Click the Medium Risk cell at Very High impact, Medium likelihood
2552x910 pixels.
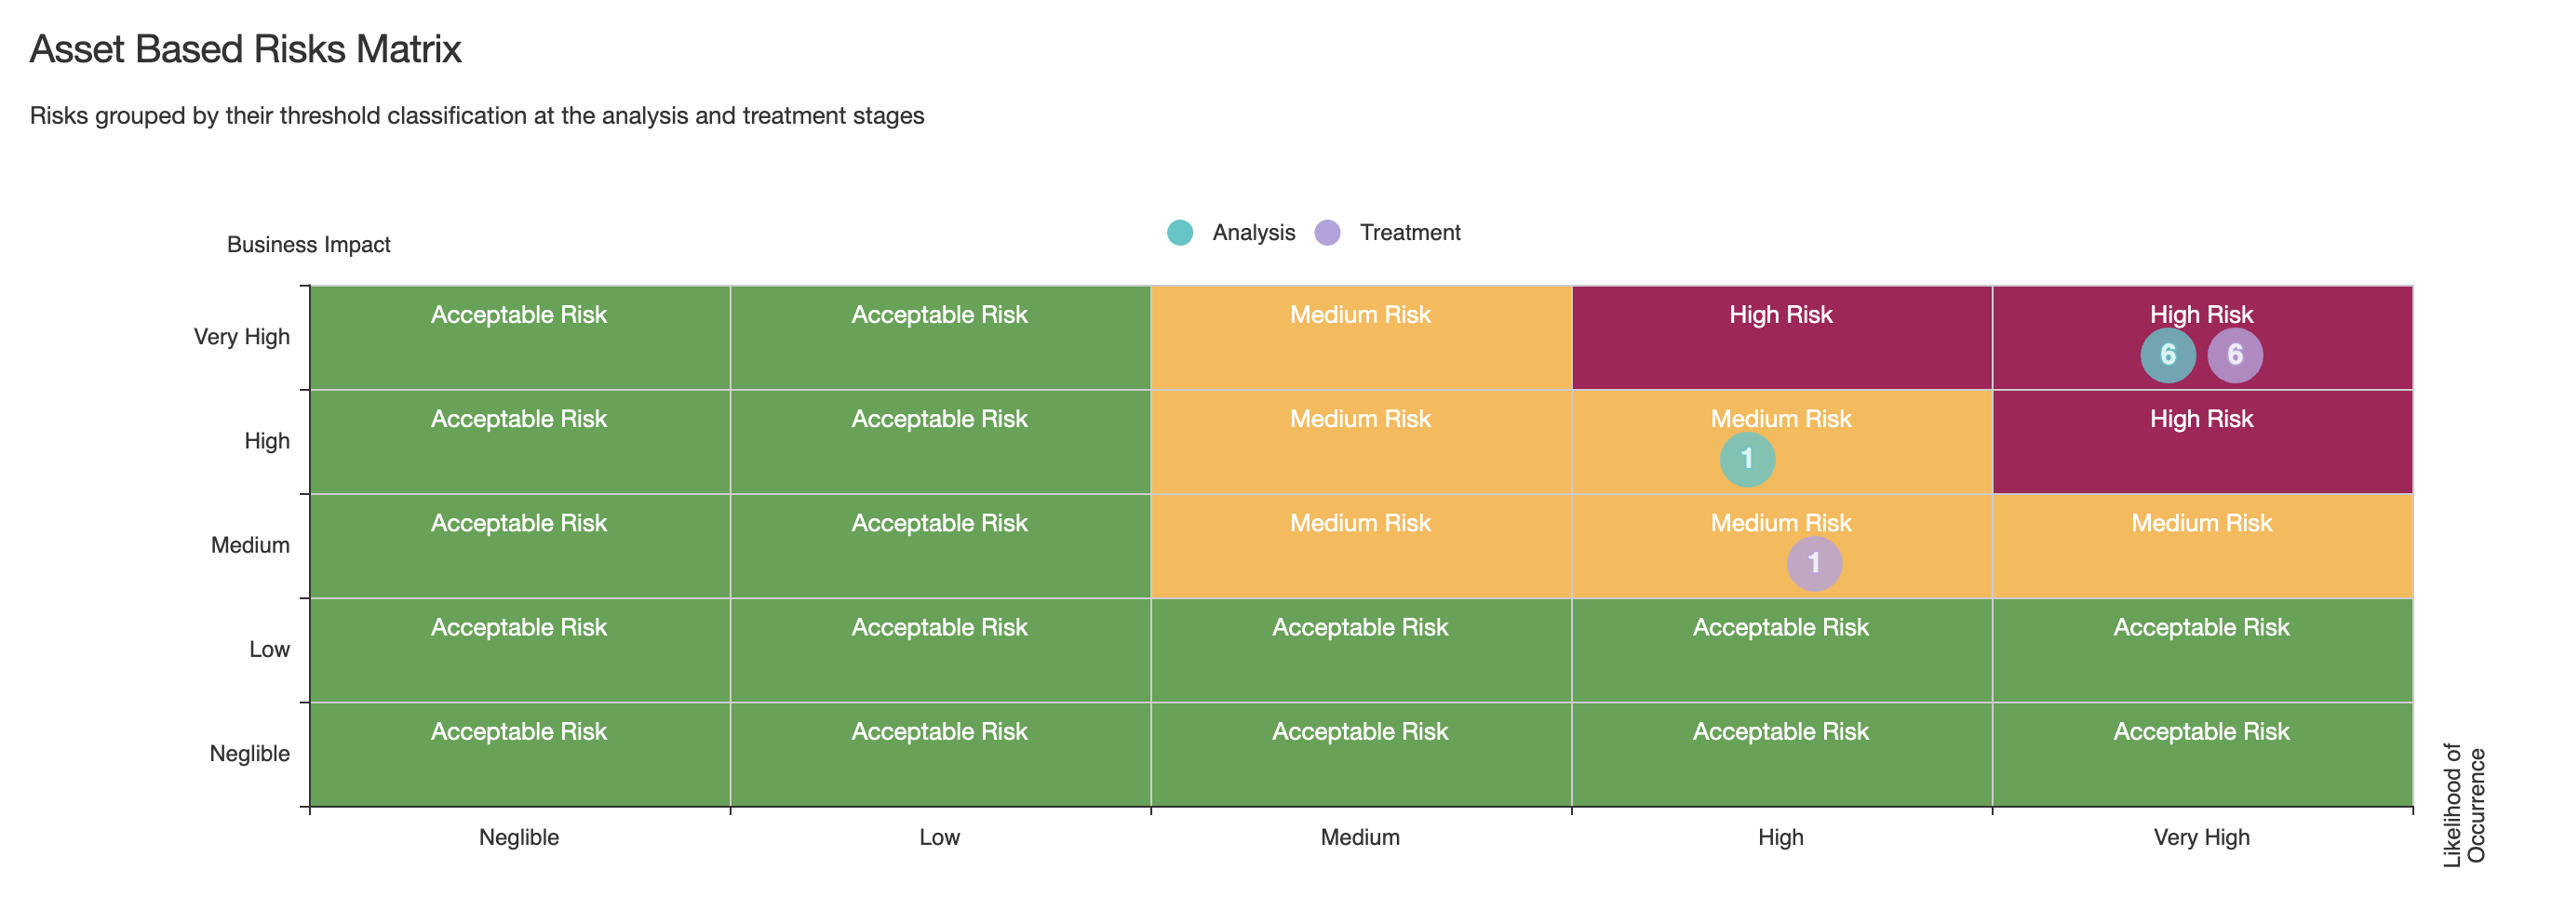(1360, 338)
